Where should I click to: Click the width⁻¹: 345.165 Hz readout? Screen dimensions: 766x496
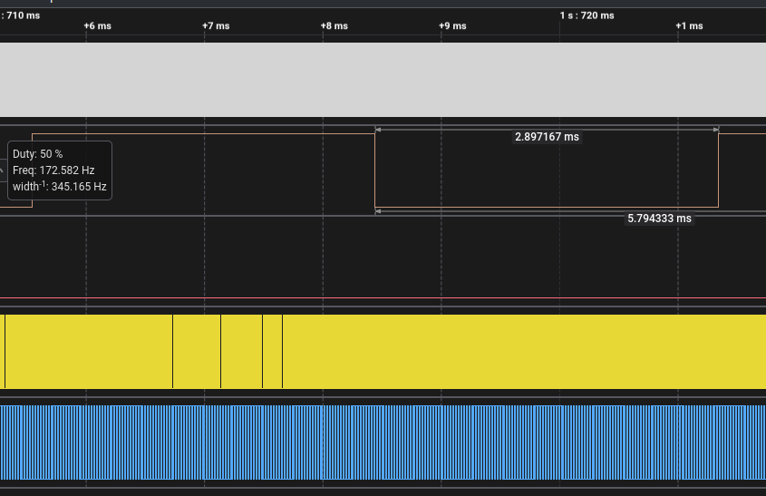pyautogui.click(x=60, y=187)
